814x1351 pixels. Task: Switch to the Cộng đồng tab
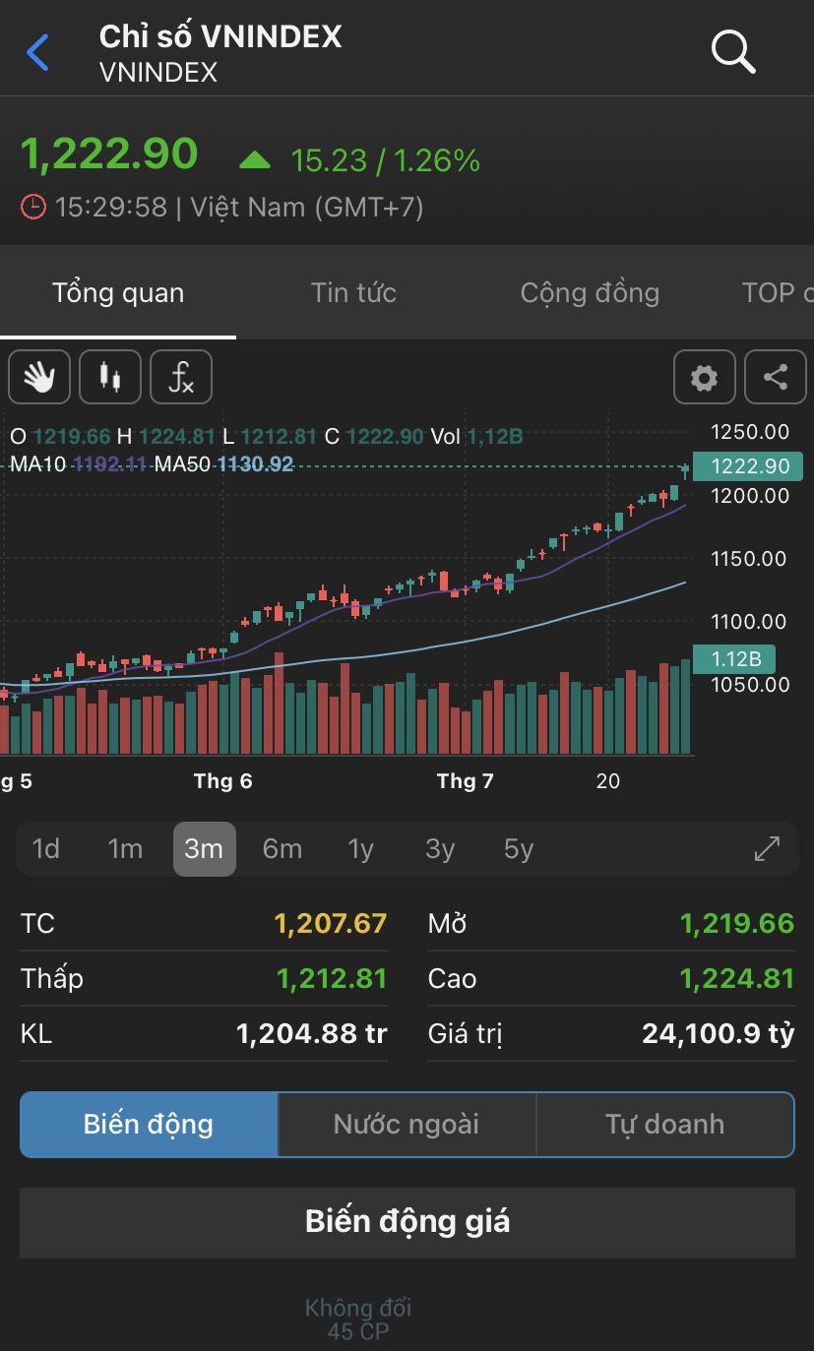[590, 292]
